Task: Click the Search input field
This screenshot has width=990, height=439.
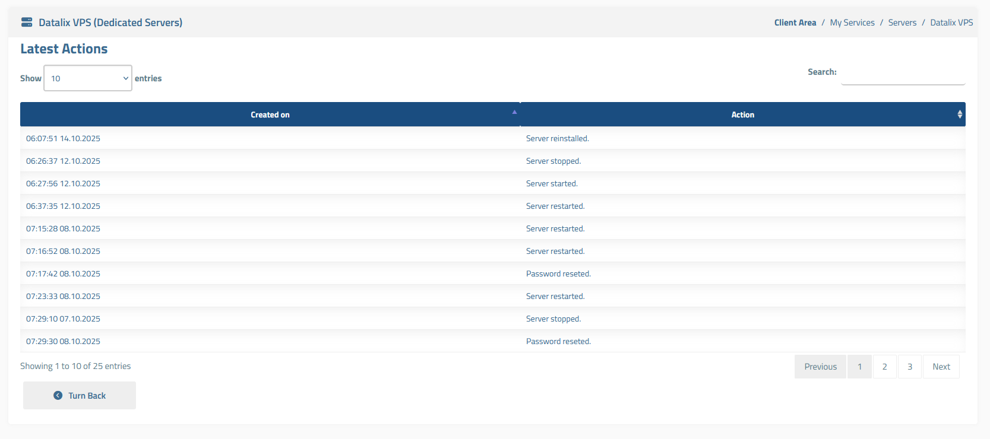Action: tap(903, 73)
